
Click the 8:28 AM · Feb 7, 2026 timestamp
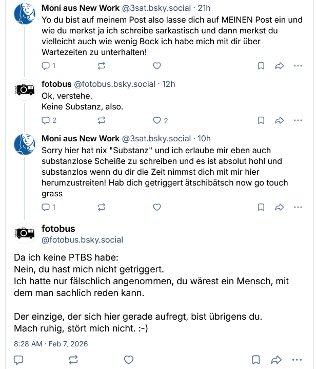pyautogui.click(x=51, y=344)
